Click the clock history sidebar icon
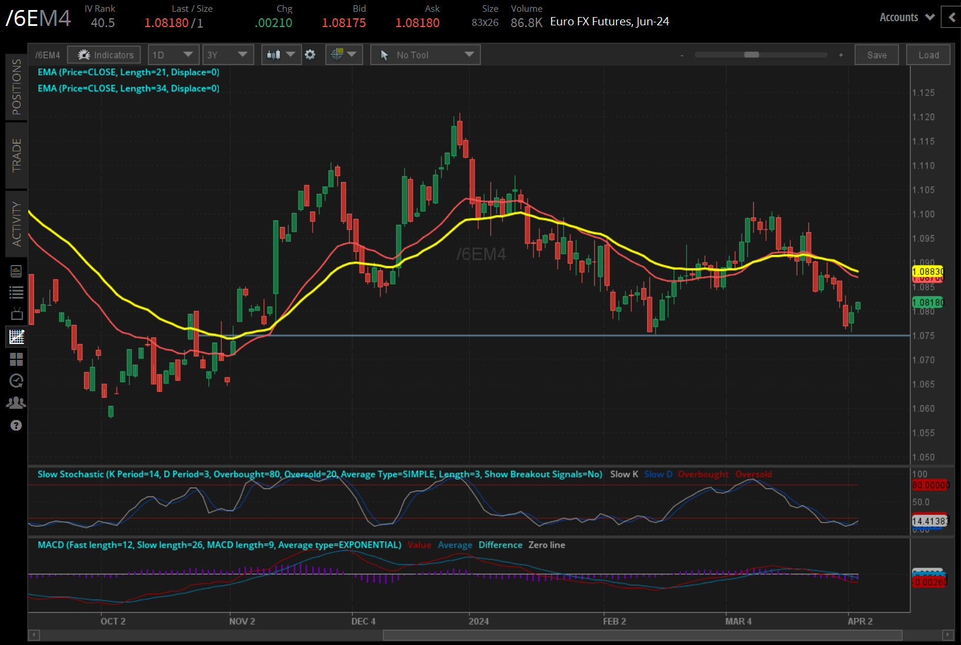Image resolution: width=961 pixels, height=645 pixels. tap(16, 381)
